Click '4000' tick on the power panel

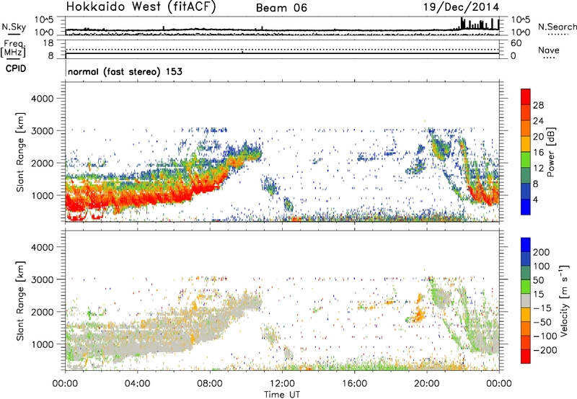(x=42, y=99)
